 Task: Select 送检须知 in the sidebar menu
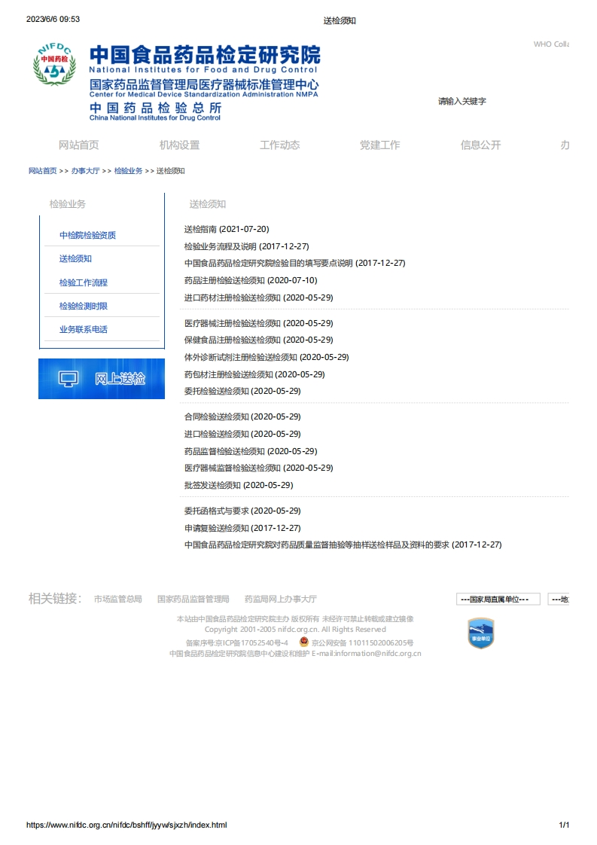75,258
